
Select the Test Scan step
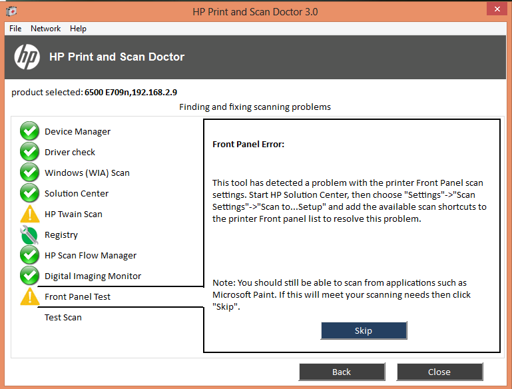coord(63,318)
